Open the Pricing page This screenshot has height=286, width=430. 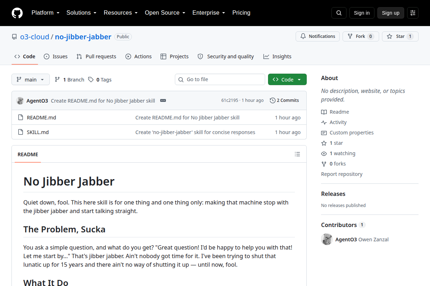[241, 13]
